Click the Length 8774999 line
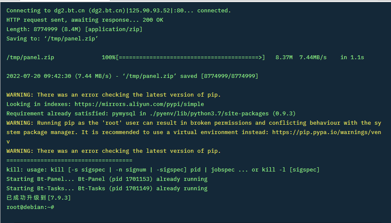The height and width of the screenshot is (223, 391). (74, 29)
